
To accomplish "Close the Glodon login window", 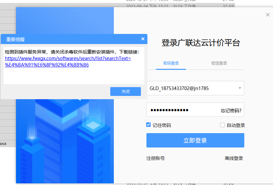I will (x=267, y=15).
